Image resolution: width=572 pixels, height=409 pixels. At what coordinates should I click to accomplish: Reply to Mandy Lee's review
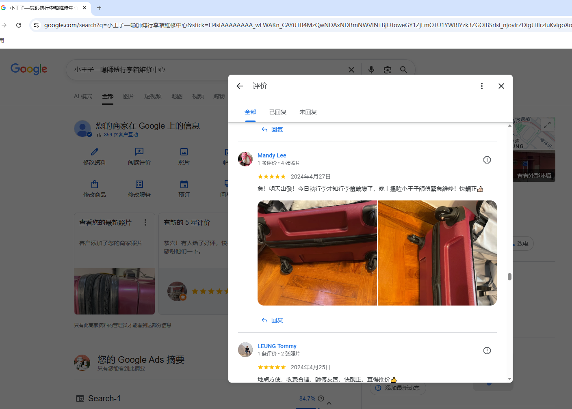click(273, 320)
